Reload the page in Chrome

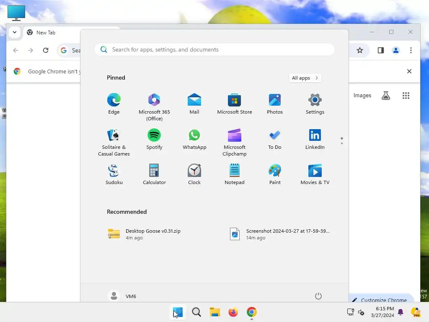coord(46,50)
